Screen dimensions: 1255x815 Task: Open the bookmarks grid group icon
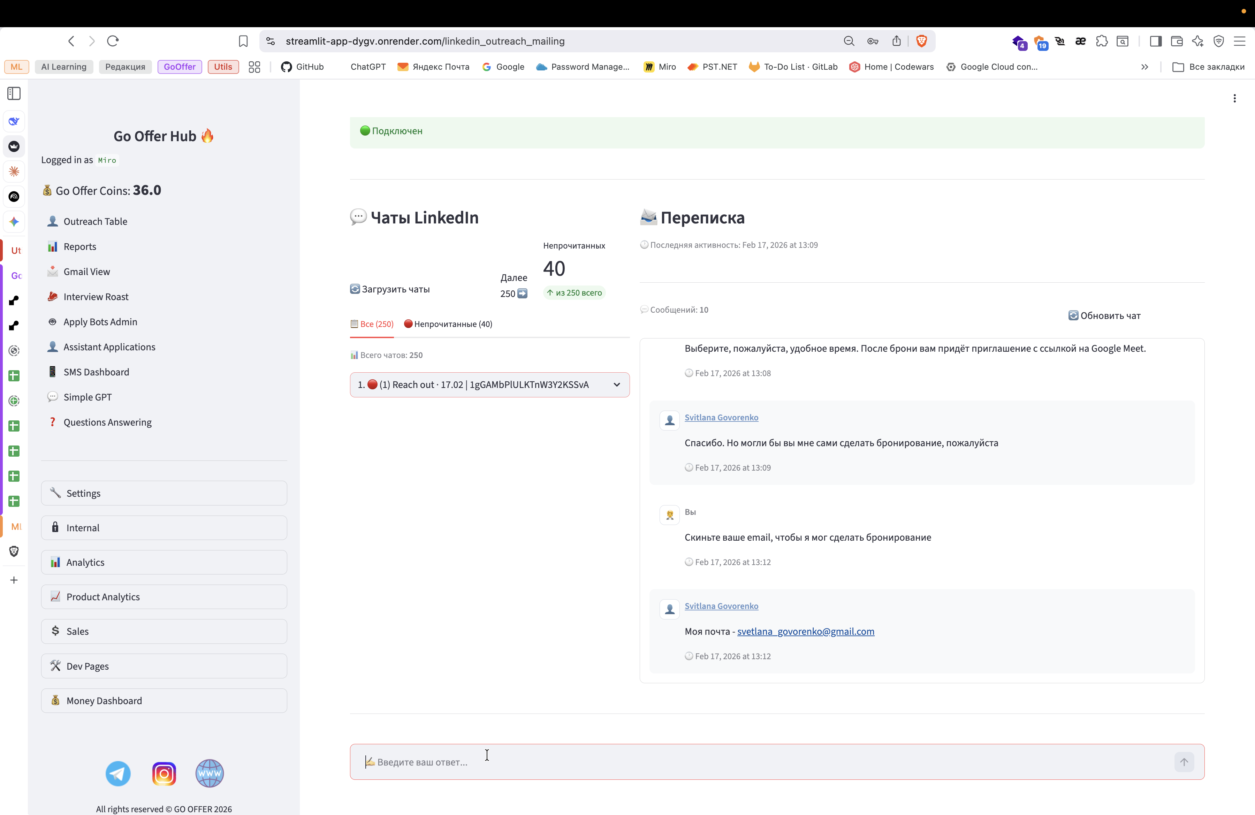point(254,67)
